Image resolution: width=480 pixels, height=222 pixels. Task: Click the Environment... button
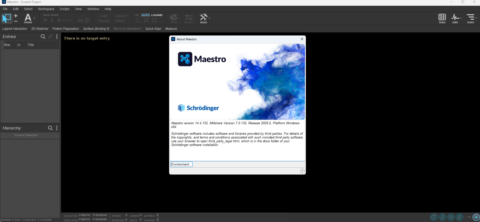(x=181, y=164)
